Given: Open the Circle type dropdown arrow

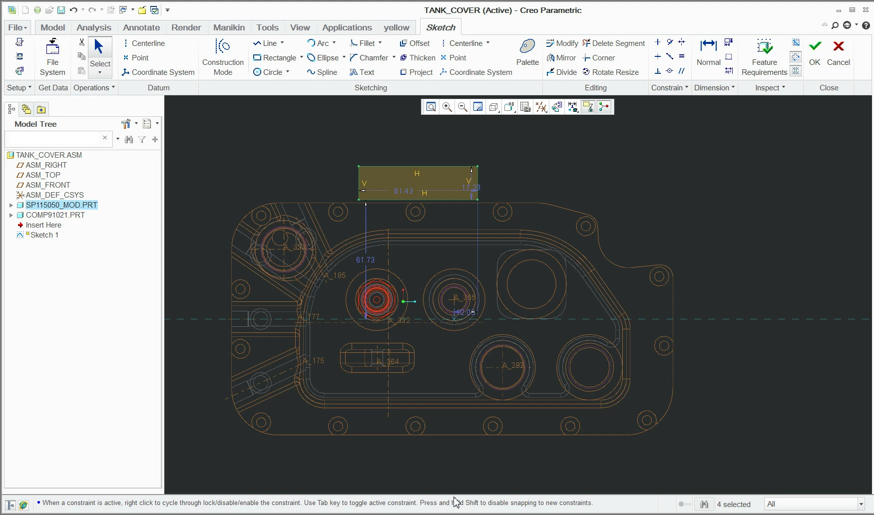Looking at the screenshot, I should pyautogui.click(x=288, y=72).
